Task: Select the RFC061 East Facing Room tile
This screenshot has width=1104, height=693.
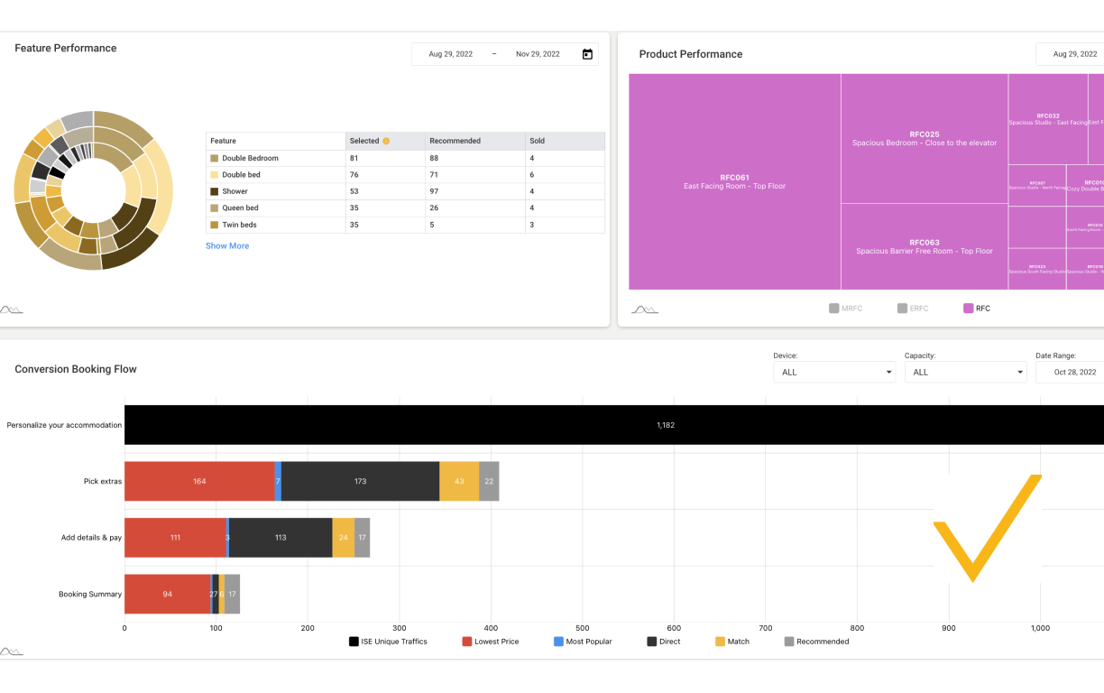Action: pos(734,181)
